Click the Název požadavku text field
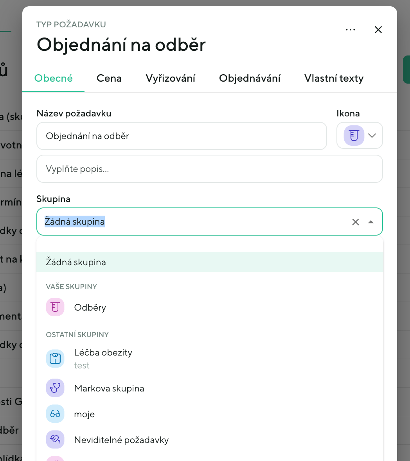The width and height of the screenshot is (410, 461). tap(181, 136)
